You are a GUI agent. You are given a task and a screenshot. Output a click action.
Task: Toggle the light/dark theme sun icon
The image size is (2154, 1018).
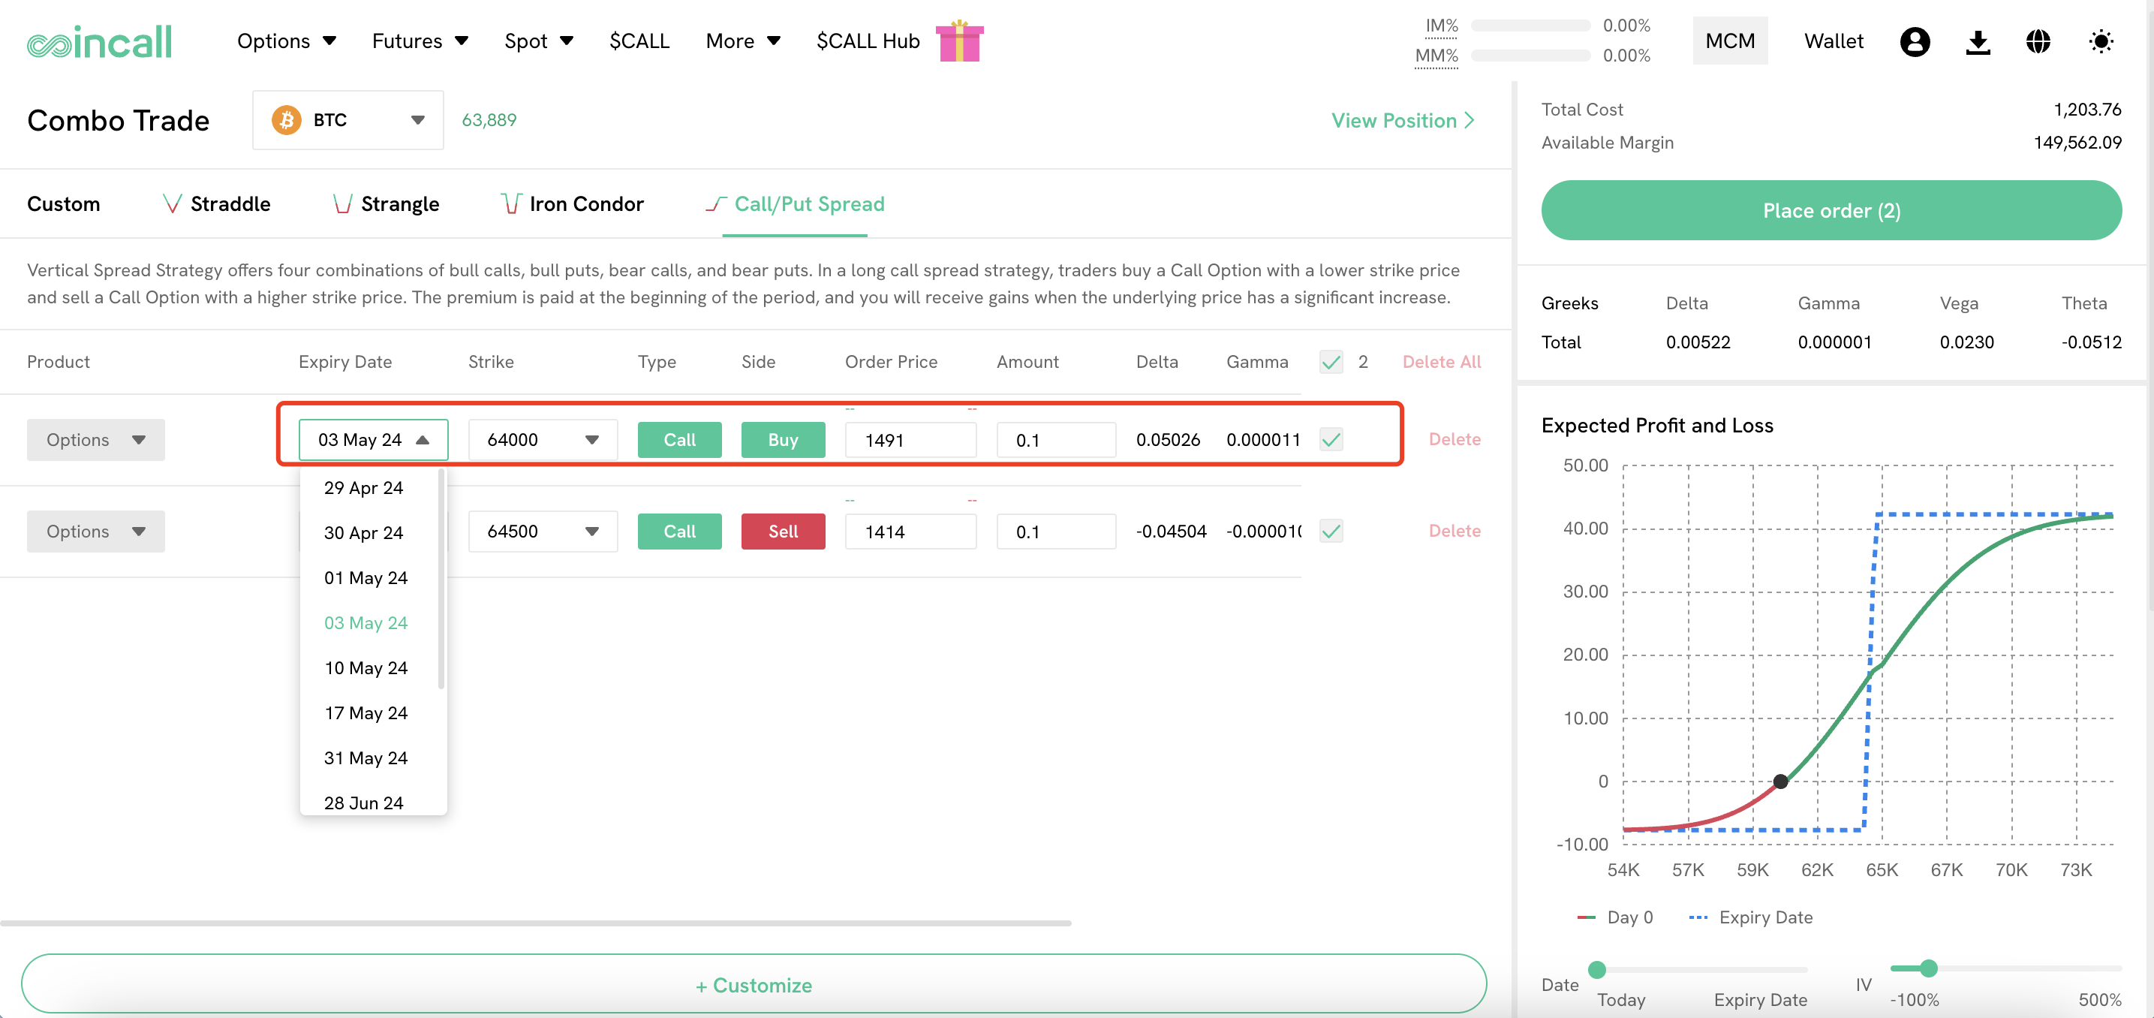coord(2100,41)
